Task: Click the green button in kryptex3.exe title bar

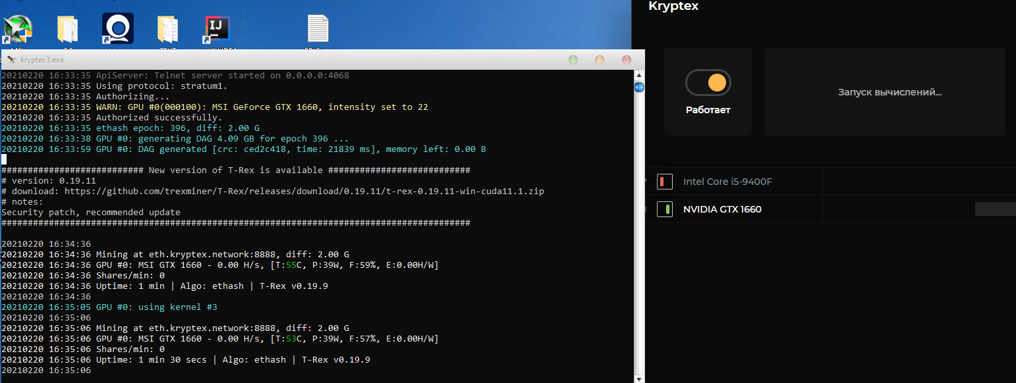Action: (x=573, y=60)
